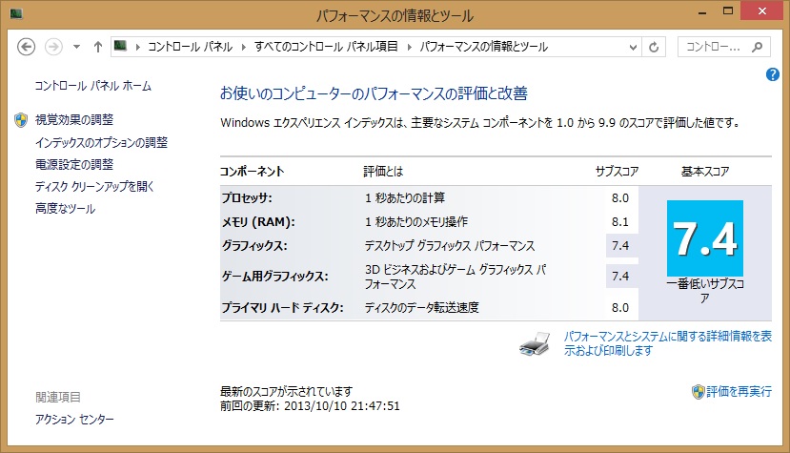Screen dimensions: 790x453
Task: Click memory subscore 8.1
Action: 620,222
